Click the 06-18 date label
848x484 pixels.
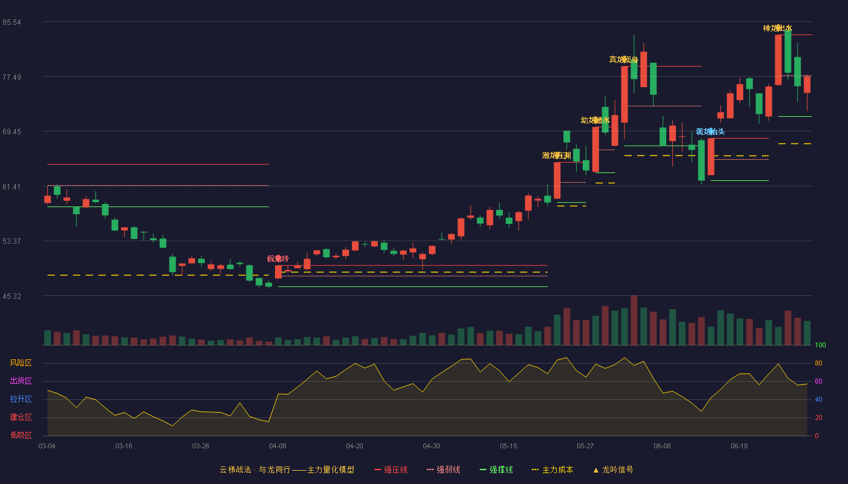coord(739,446)
